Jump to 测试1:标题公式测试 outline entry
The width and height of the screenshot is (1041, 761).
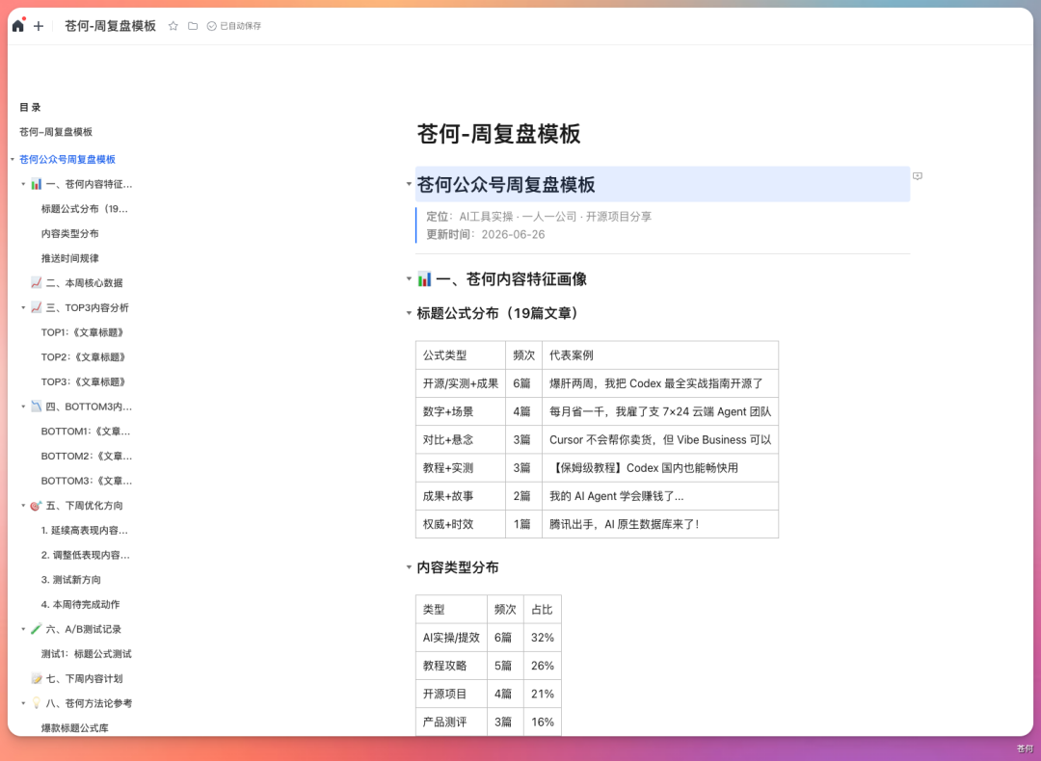[87, 653]
